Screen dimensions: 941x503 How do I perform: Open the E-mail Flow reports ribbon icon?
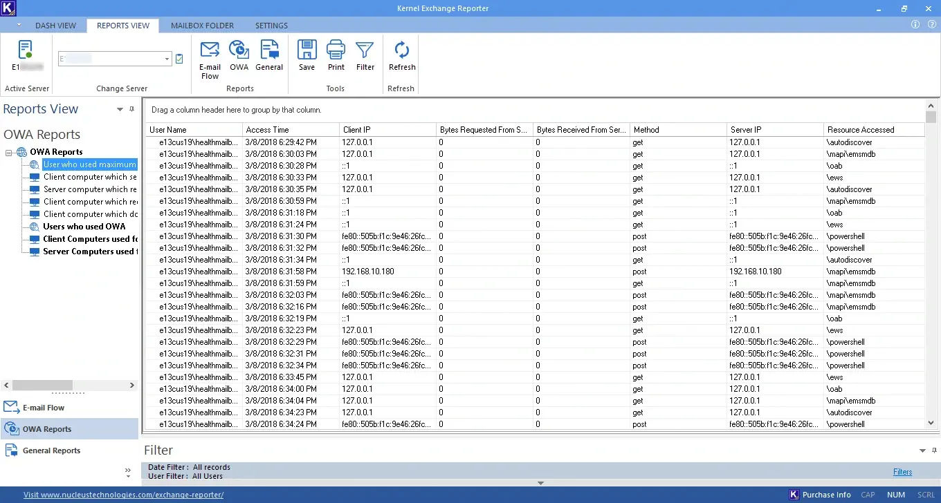pos(210,59)
